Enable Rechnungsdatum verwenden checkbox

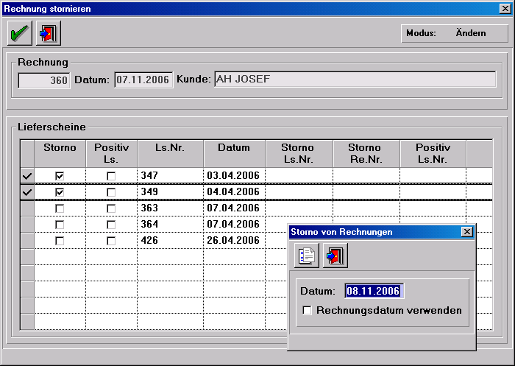[x=308, y=311]
